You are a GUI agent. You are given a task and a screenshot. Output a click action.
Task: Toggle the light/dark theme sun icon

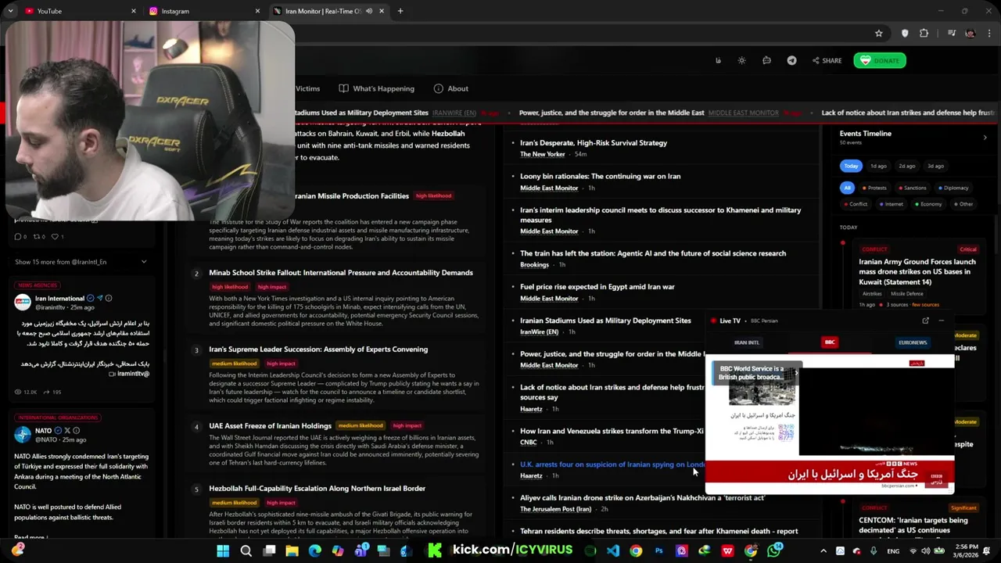coord(741,60)
